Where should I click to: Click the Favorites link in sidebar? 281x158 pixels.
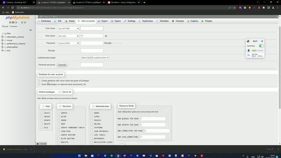tap(14, 26)
